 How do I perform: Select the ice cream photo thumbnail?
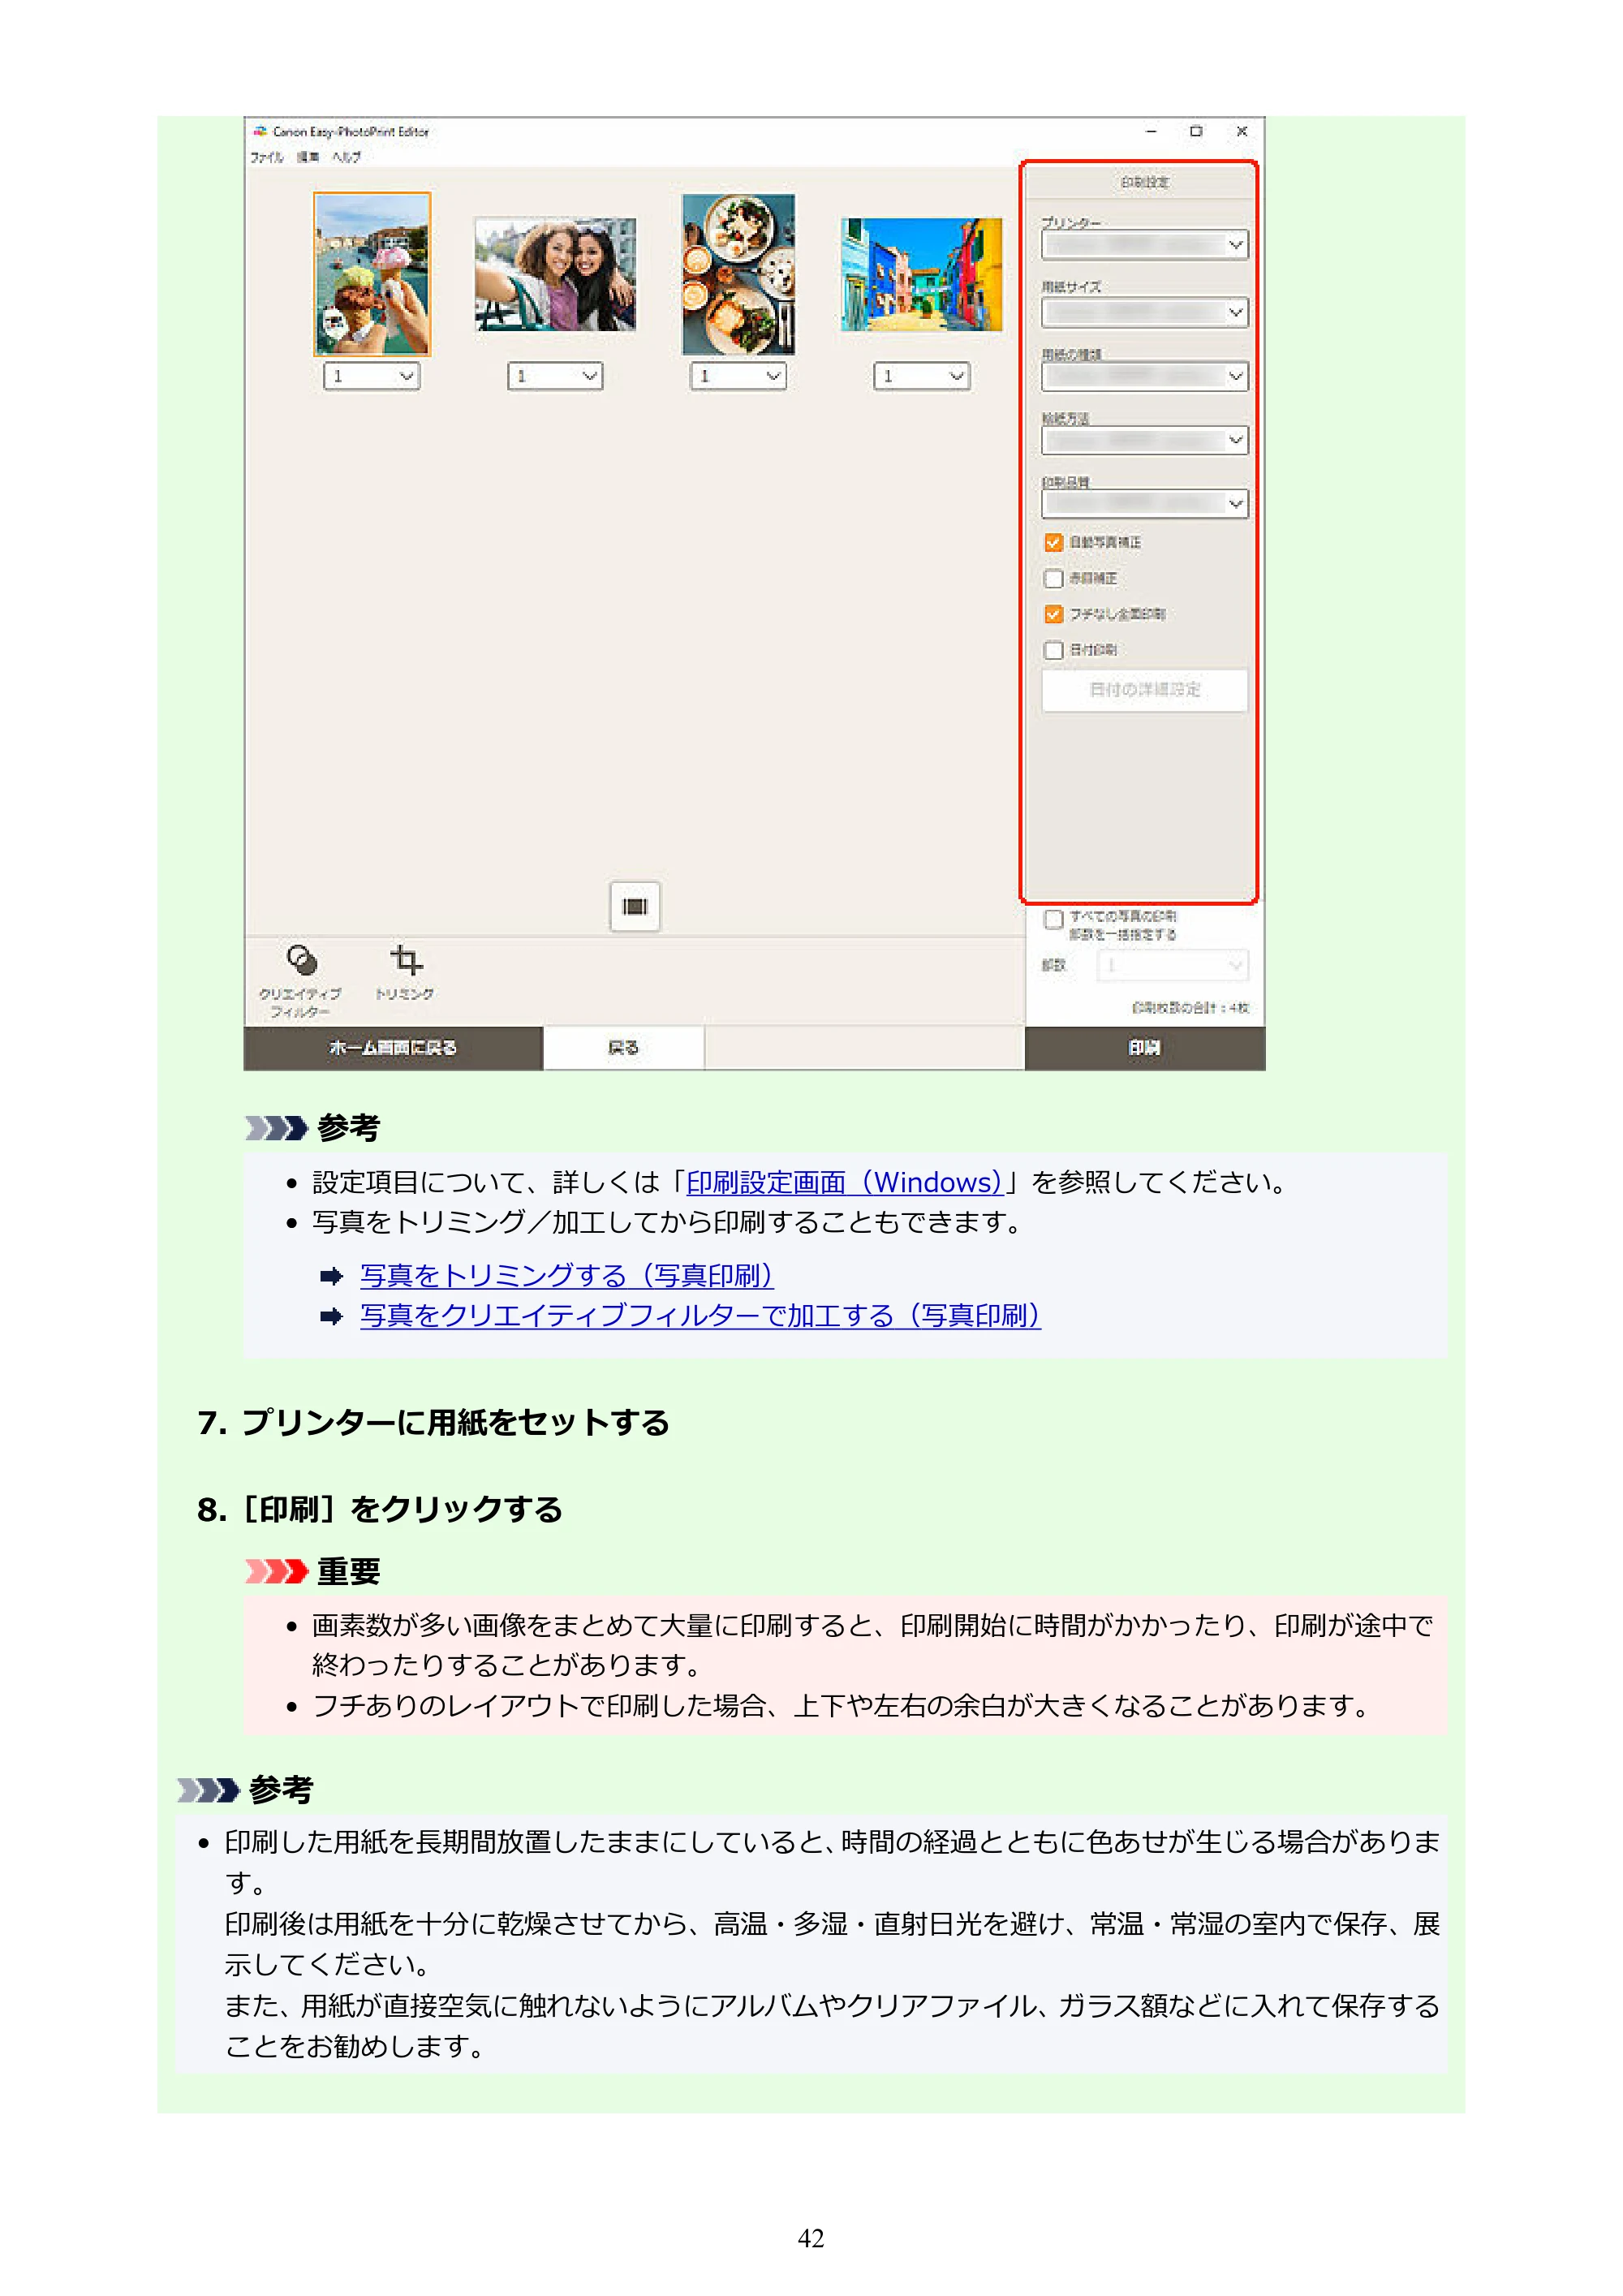372,274
